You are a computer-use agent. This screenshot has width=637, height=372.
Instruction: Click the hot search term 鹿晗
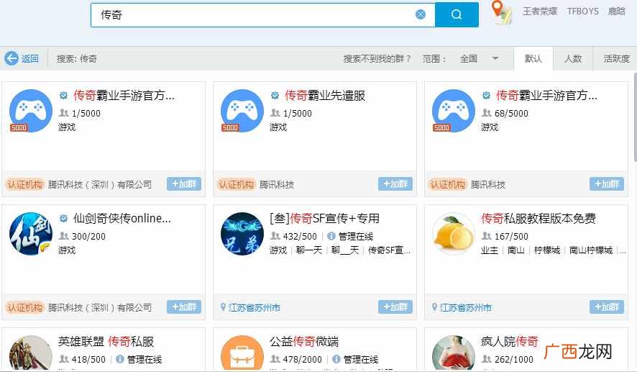[x=616, y=12]
